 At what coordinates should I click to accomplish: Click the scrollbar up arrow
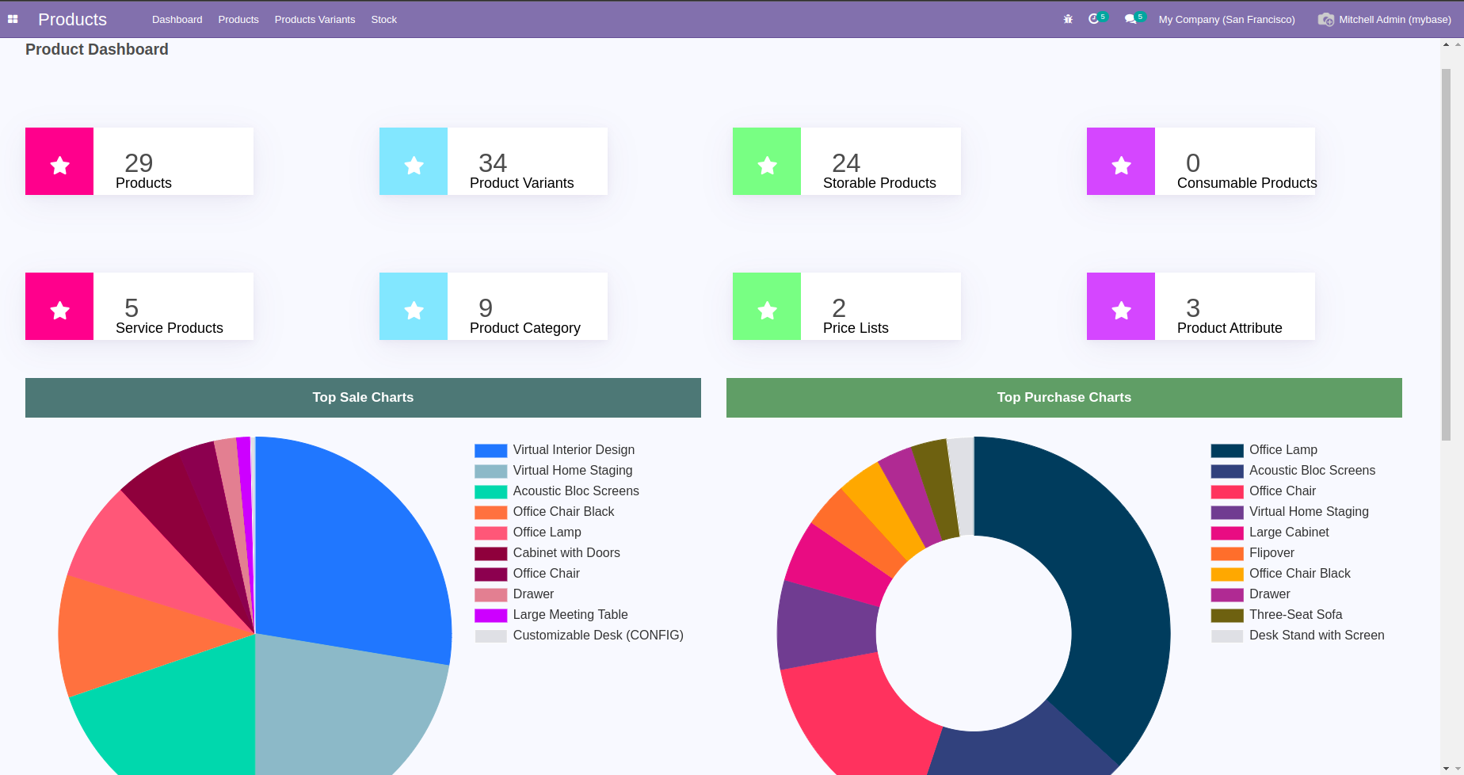[1446, 44]
